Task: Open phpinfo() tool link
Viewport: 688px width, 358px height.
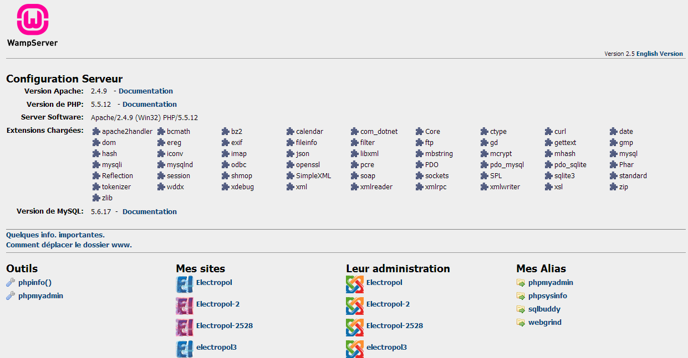Action: (x=35, y=283)
